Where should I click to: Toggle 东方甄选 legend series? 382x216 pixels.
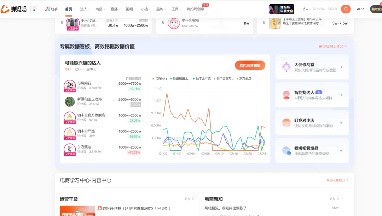point(244,78)
